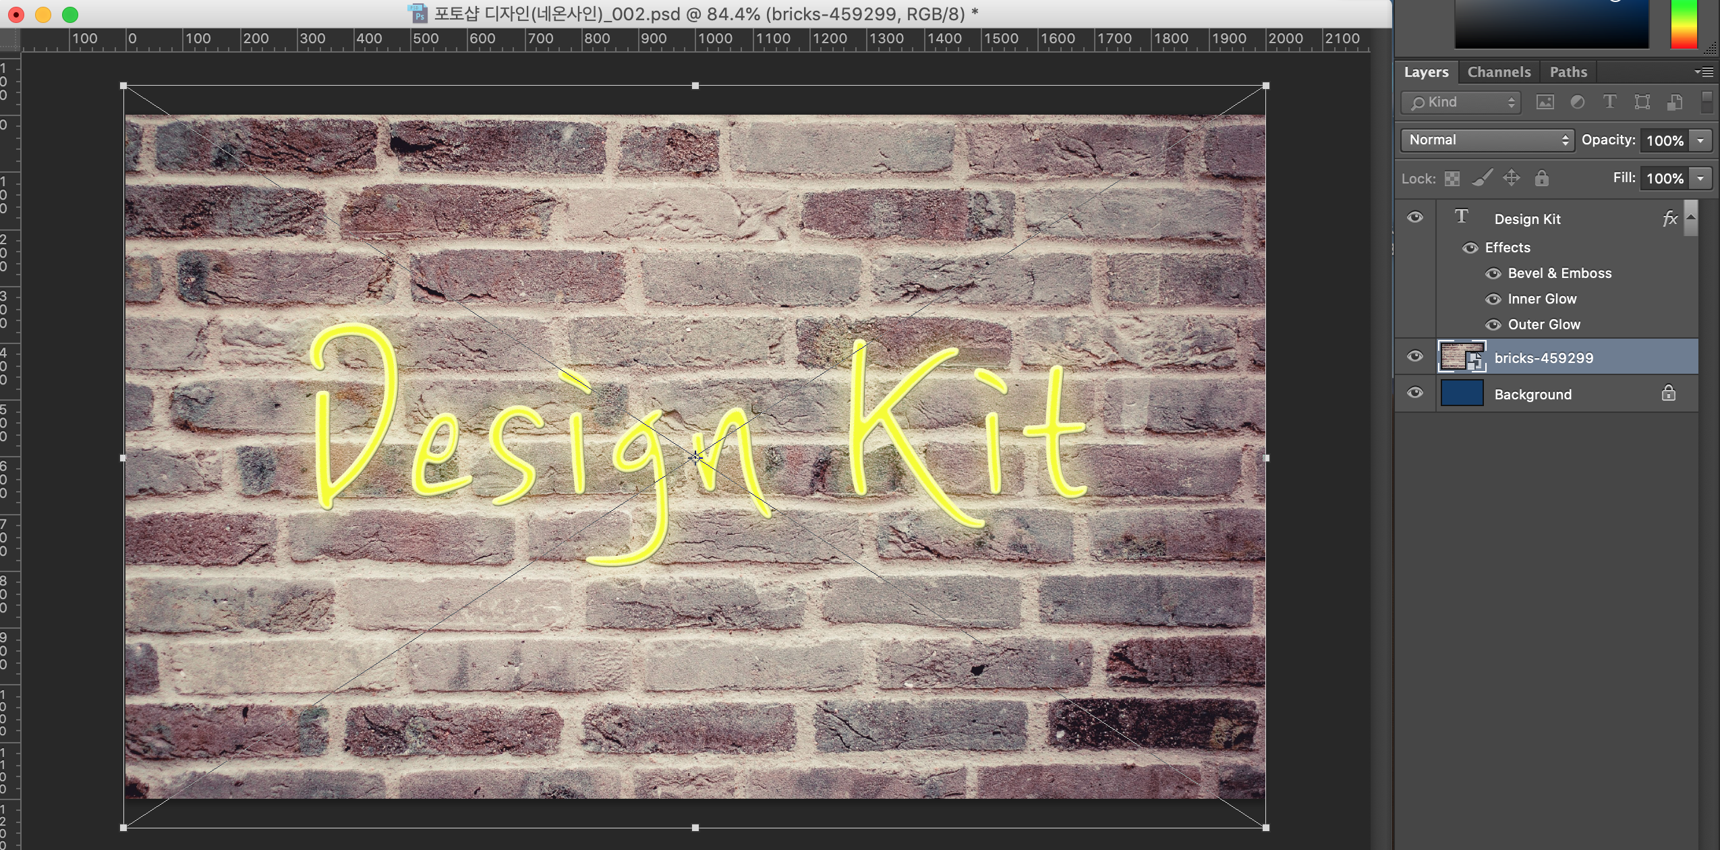Click the smart object filter icon
1720x850 pixels.
[x=1674, y=102]
